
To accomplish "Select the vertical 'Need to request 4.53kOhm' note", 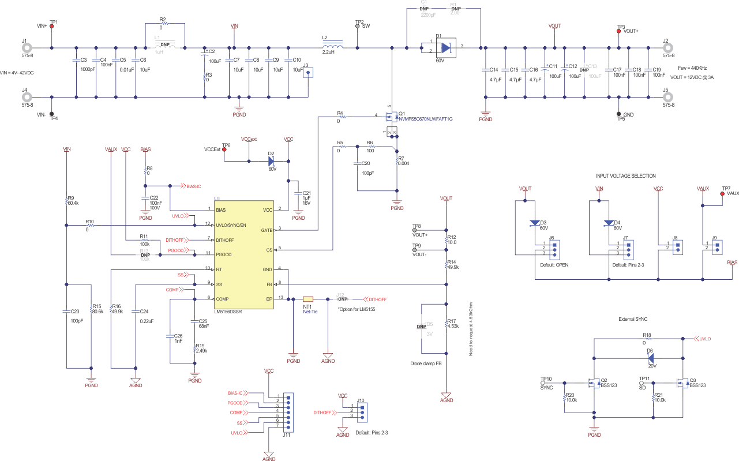I will point(471,328).
